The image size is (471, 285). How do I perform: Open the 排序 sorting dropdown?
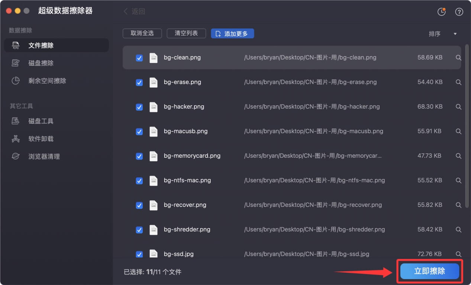435,33
